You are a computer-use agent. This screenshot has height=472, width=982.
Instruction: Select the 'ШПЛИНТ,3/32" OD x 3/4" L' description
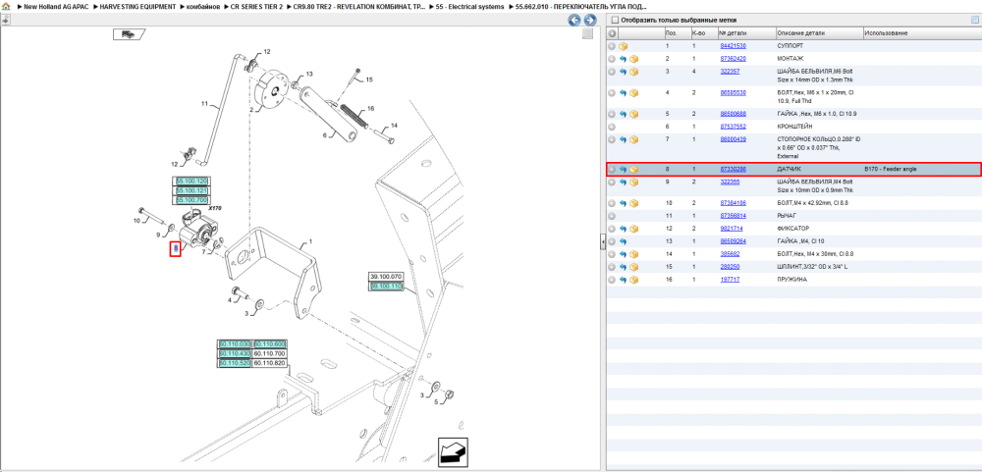pos(812,267)
